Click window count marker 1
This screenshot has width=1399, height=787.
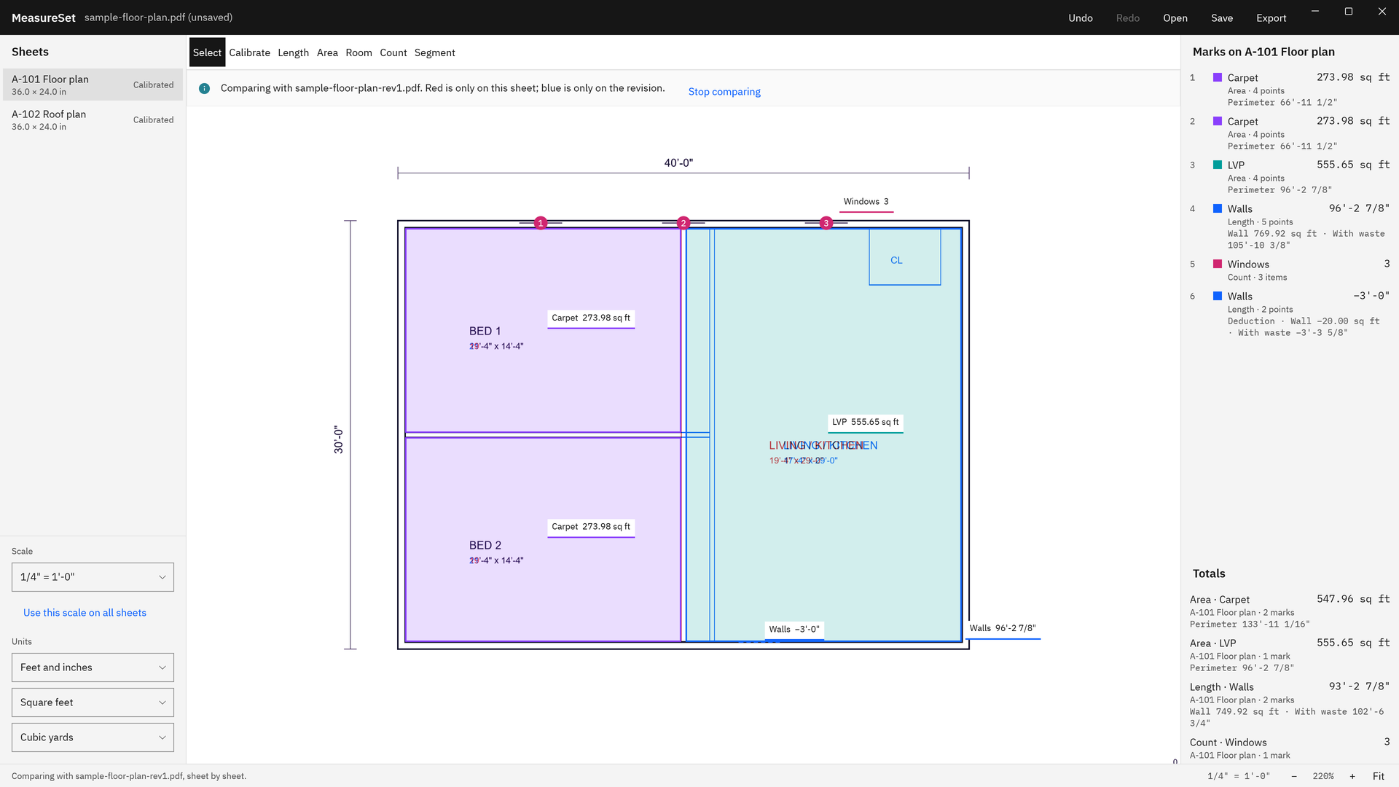(x=541, y=223)
